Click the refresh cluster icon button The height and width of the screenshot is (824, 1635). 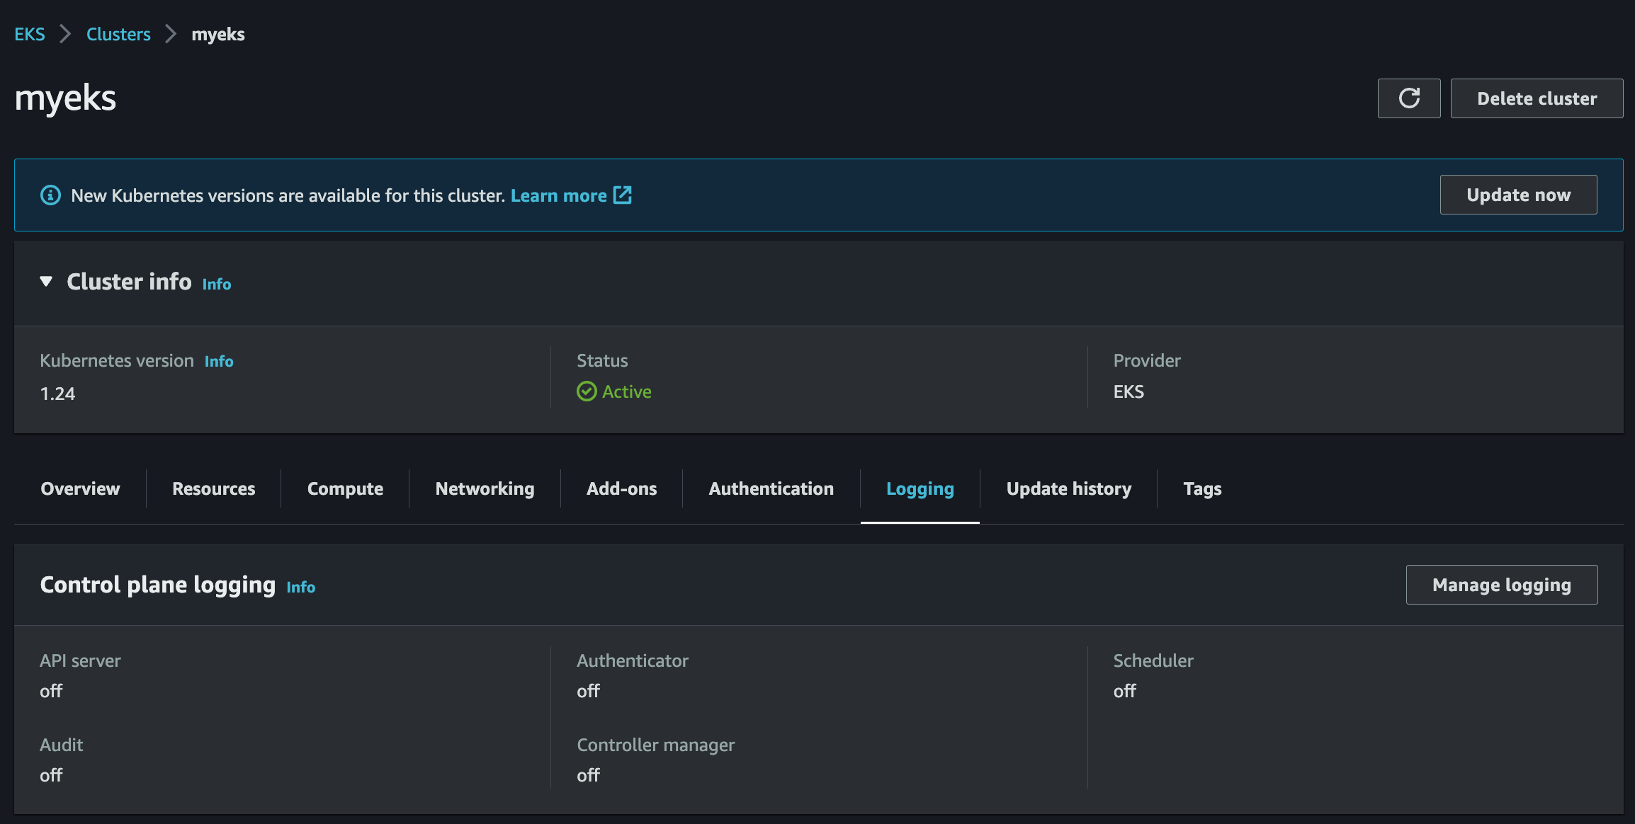pyautogui.click(x=1408, y=98)
